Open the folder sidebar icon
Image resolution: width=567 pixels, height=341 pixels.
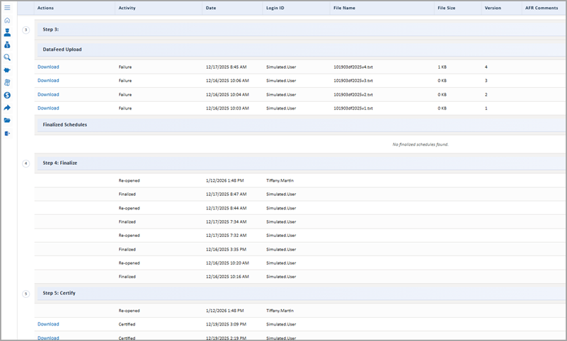coord(7,120)
